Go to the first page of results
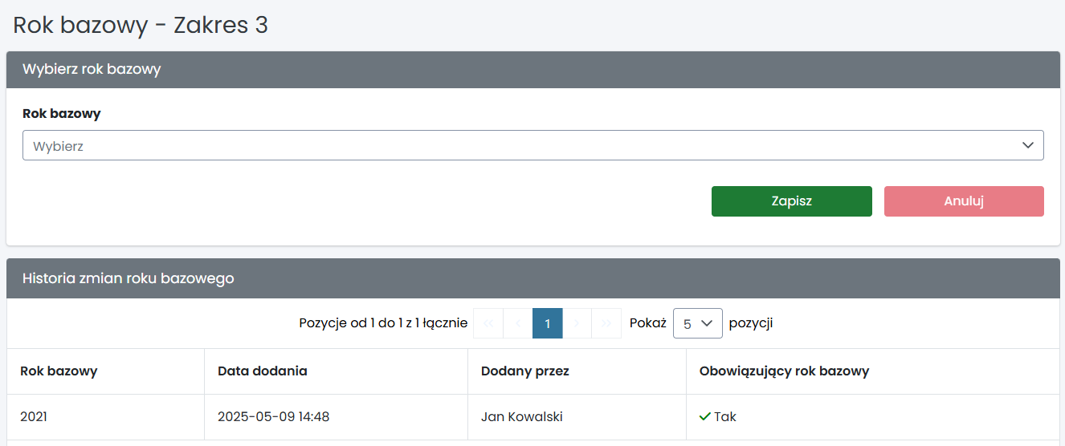 click(488, 323)
